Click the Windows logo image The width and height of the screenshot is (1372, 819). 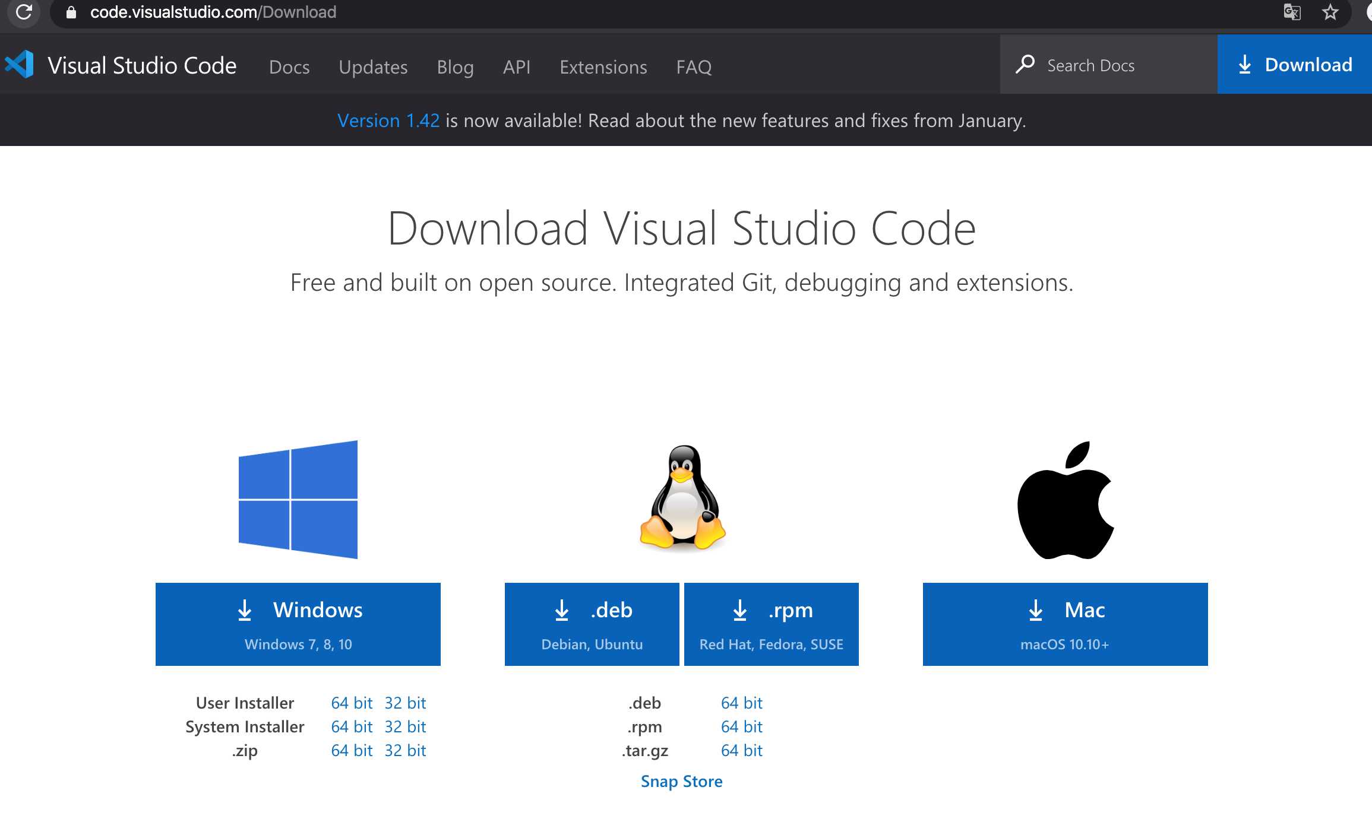tap(298, 499)
